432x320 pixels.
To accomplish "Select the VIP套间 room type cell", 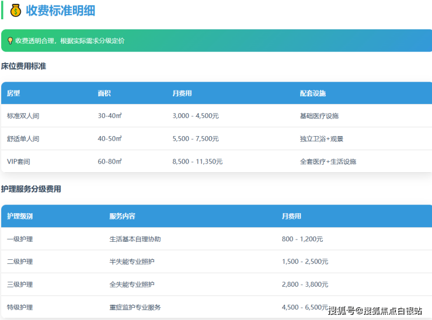I will 18,162.
